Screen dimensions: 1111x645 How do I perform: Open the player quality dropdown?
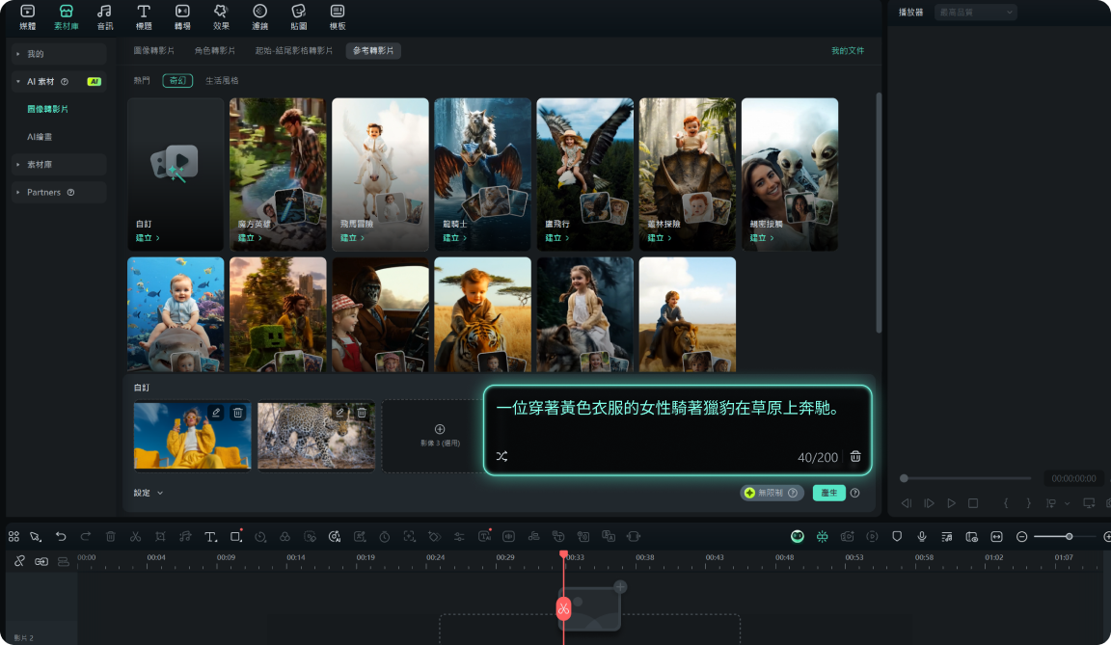tap(976, 12)
